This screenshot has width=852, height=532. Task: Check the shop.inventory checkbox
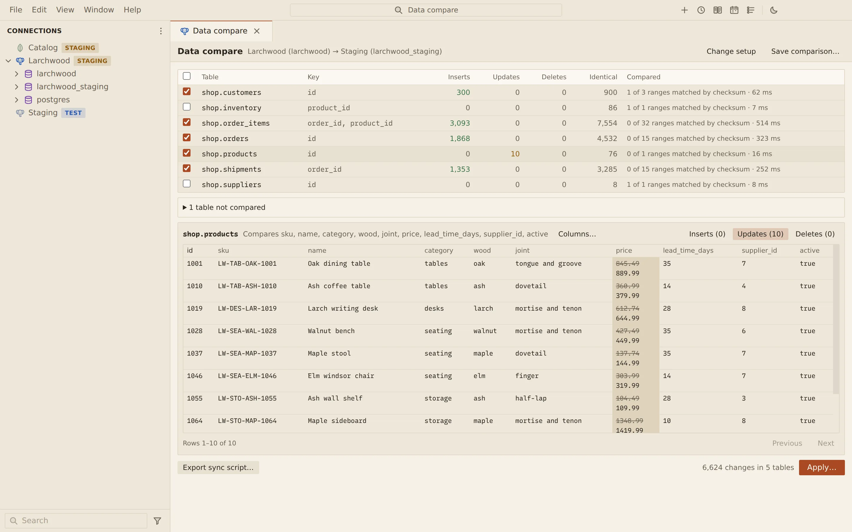tap(187, 107)
